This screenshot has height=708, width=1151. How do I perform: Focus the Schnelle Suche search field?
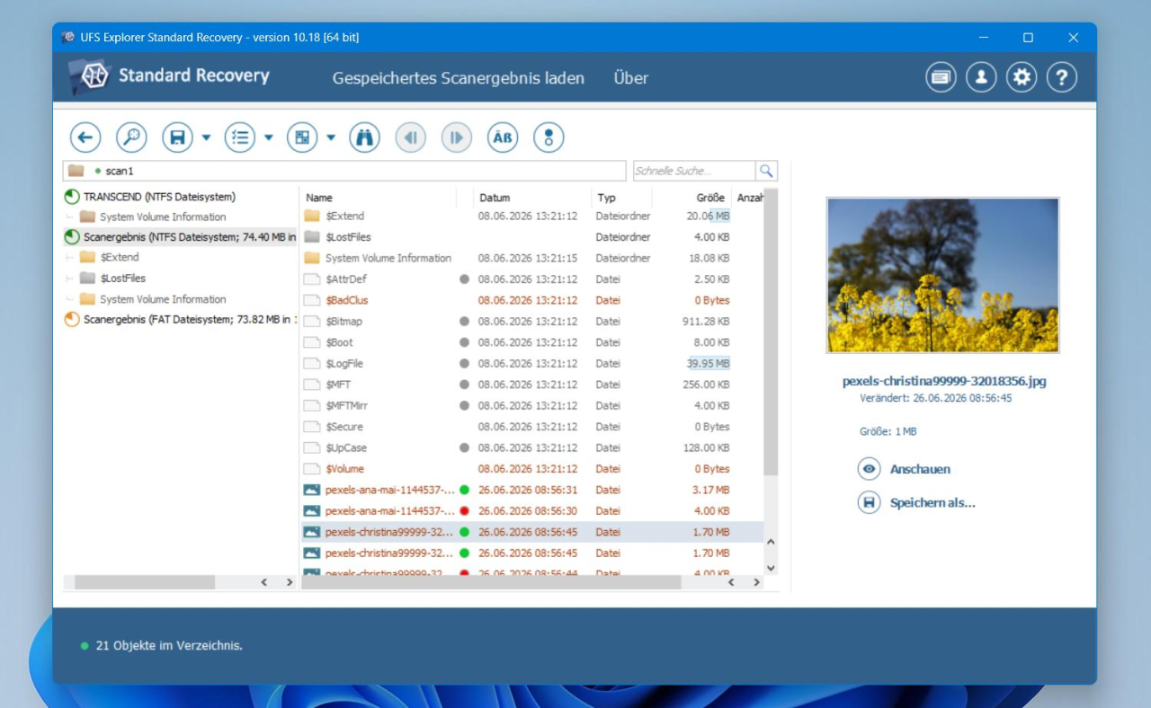tap(693, 171)
